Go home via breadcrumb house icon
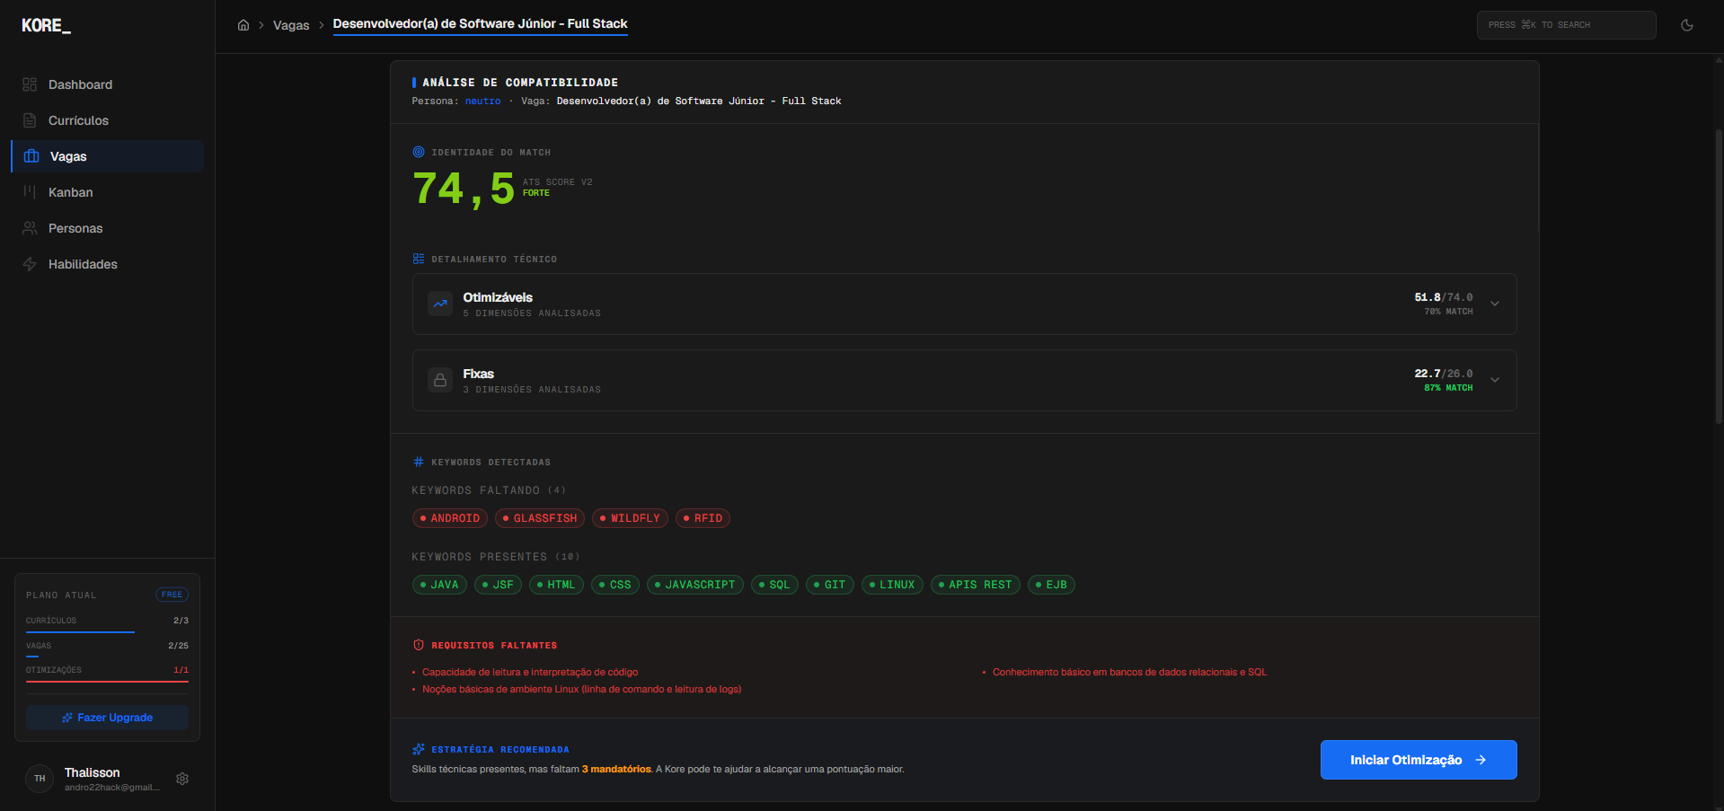 [x=243, y=25]
